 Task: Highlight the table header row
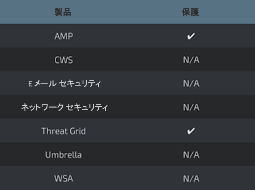127,12
